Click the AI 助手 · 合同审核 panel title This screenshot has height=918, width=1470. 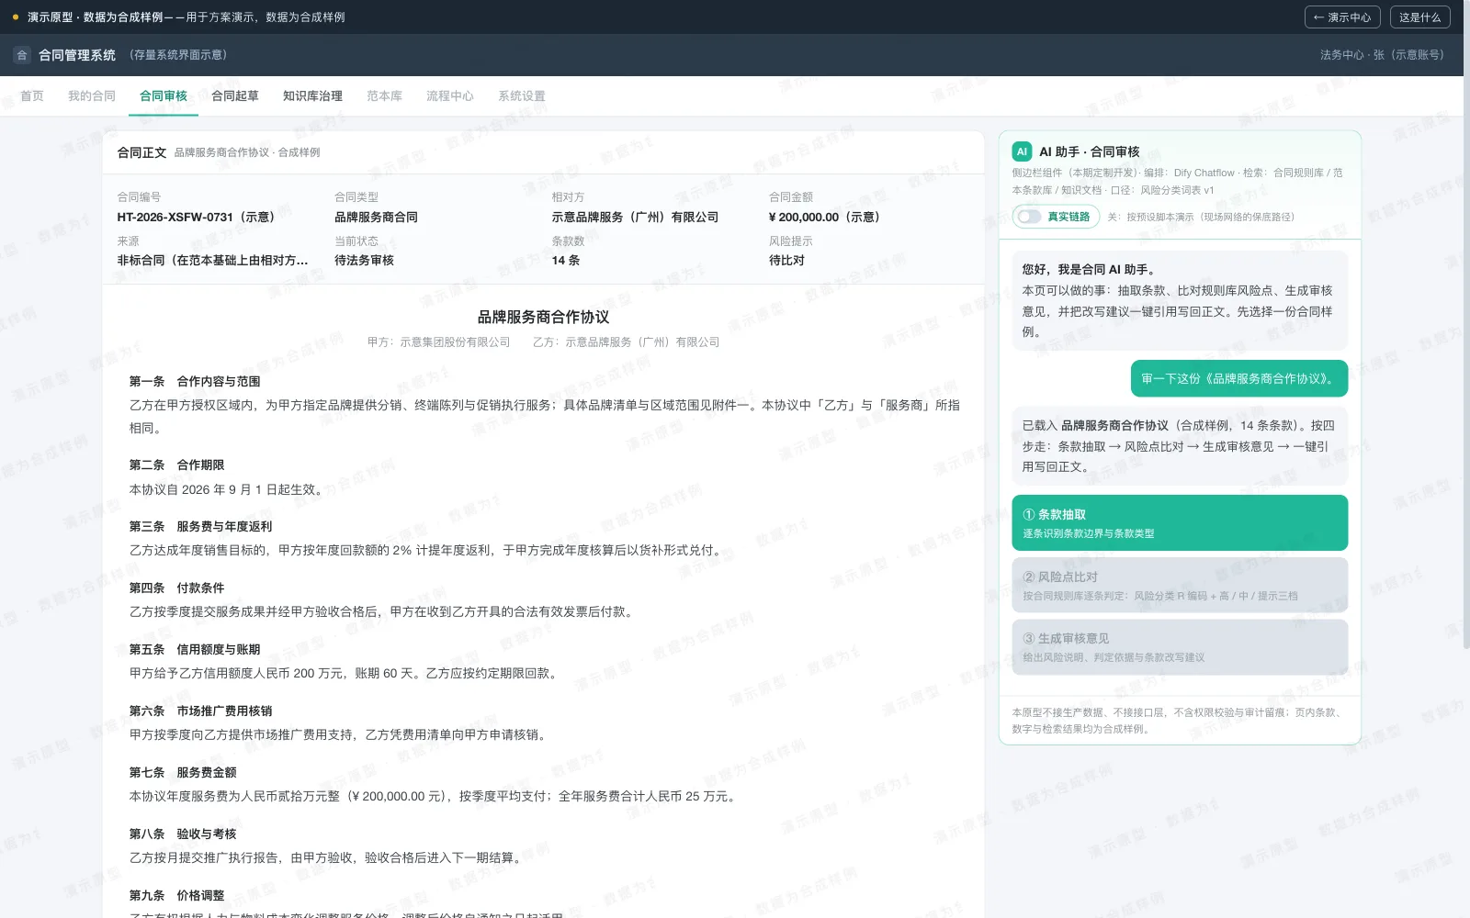[1090, 151]
